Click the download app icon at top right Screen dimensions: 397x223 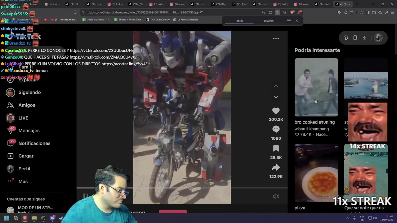pos(364,37)
